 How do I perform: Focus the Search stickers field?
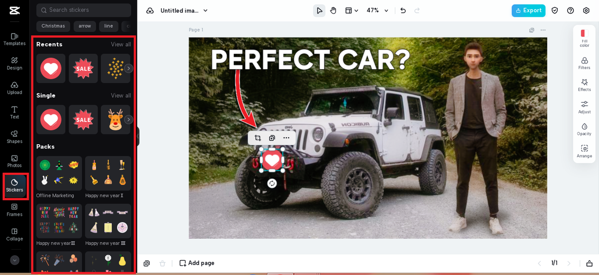84,10
